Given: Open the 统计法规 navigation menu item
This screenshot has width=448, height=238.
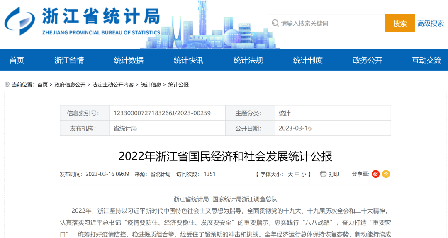Looking at the screenshot, I should point(248,60).
